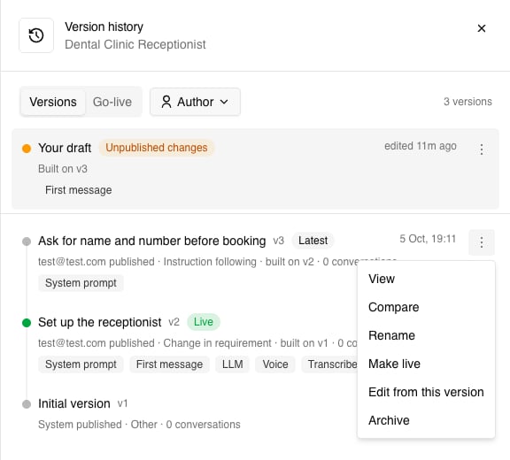The image size is (510, 460).
Task: Click the Voice tag under v2
Action: pyautogui.click(x=275, y=364)
